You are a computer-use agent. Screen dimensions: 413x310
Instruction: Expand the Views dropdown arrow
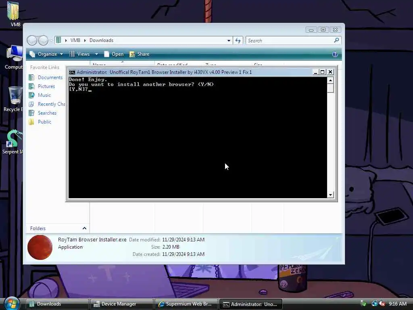point(96,54)
